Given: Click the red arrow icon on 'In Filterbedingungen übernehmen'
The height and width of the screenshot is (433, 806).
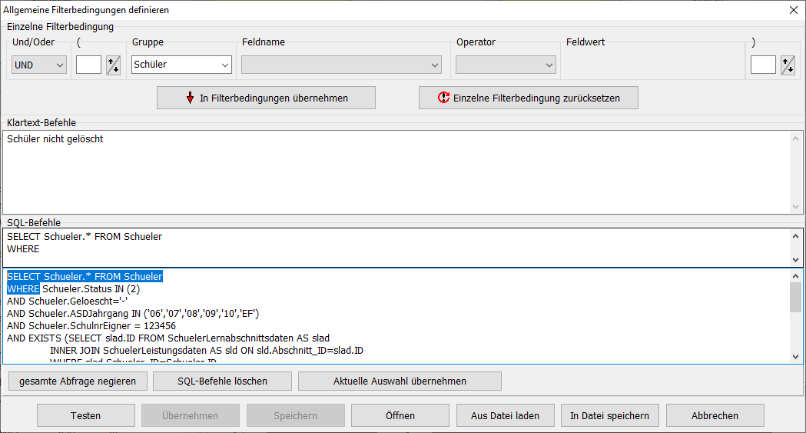Looking at the screenshot, I should 190,98.
